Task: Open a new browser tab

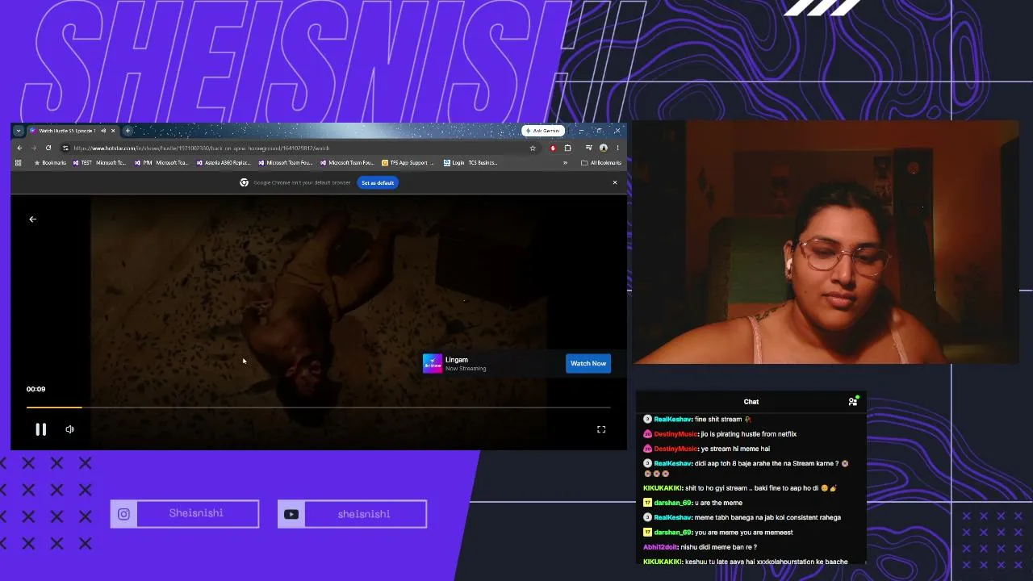Action: 128,131
